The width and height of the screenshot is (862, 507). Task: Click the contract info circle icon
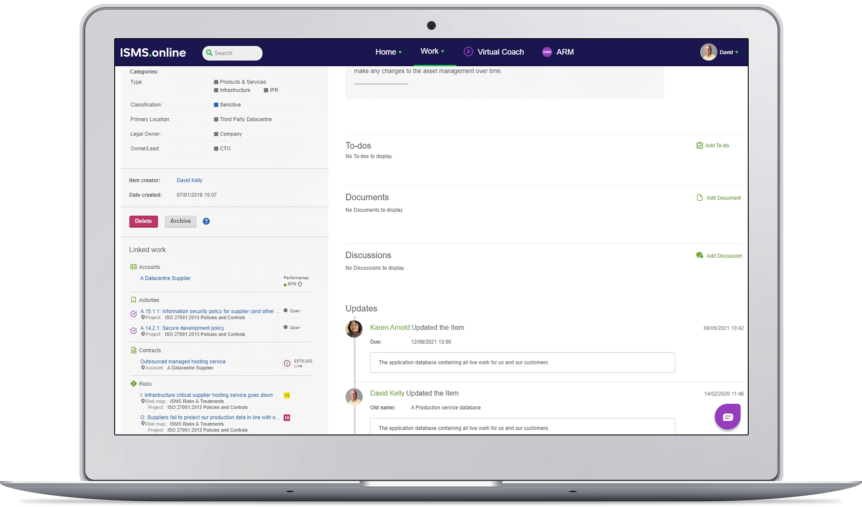coord(287,363)
